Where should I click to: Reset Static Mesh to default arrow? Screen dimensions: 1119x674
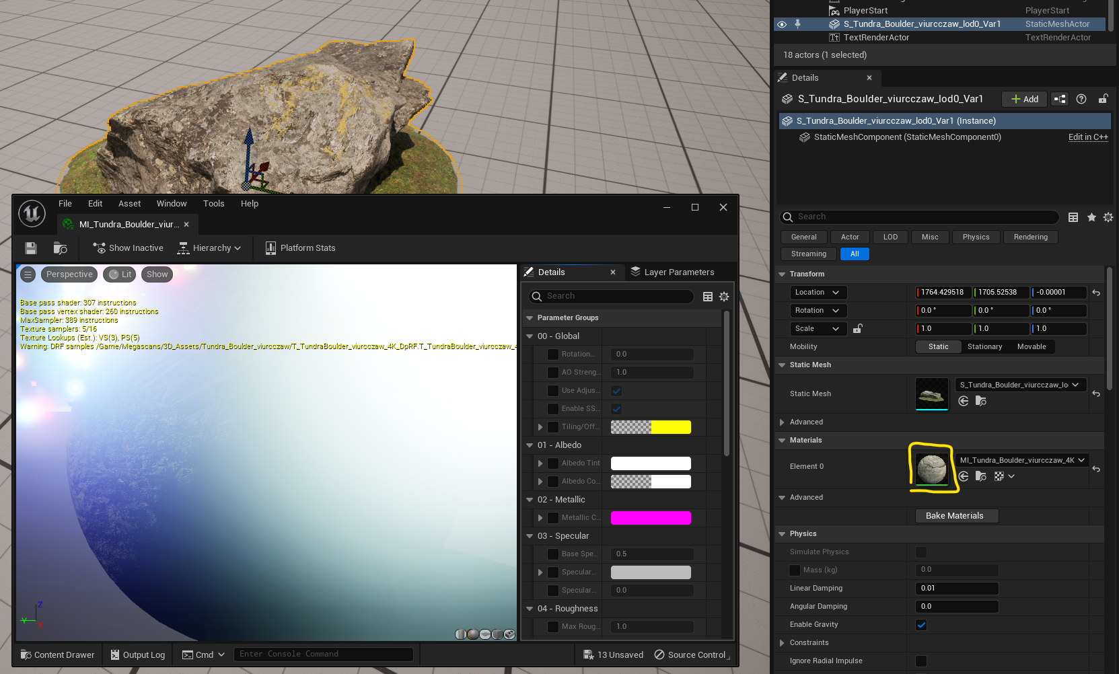(1096, 394)
